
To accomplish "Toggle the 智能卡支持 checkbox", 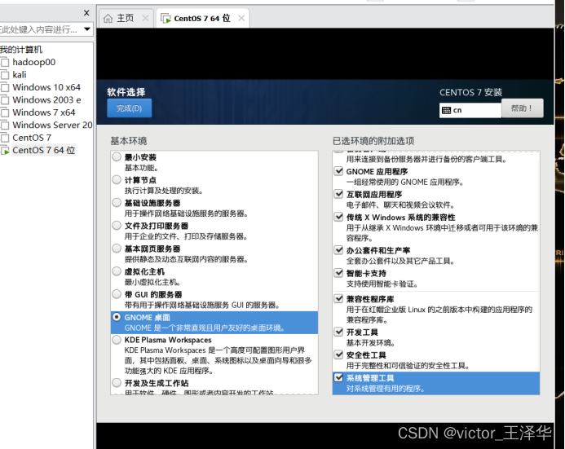I will 338,272.
